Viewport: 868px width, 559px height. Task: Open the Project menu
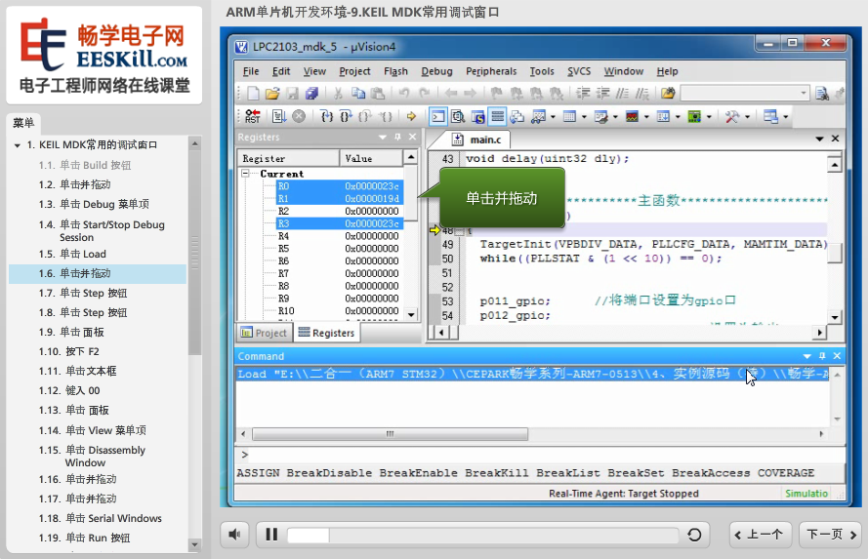(354, 71)
